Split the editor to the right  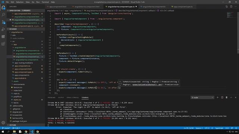pyautogui.click(x=231, y=7)
